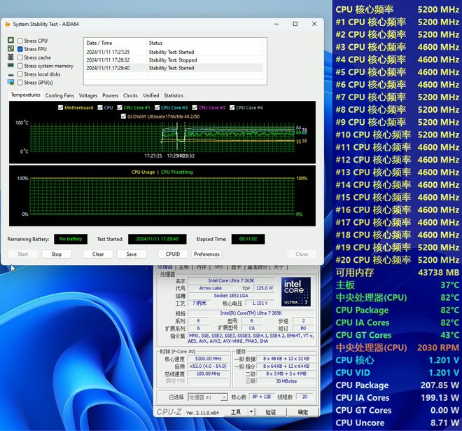Viewport: 462px width, 431px height.
Task: Toggle the Motherboard temperature graph checkbox
Action: [x=61, y=108]
